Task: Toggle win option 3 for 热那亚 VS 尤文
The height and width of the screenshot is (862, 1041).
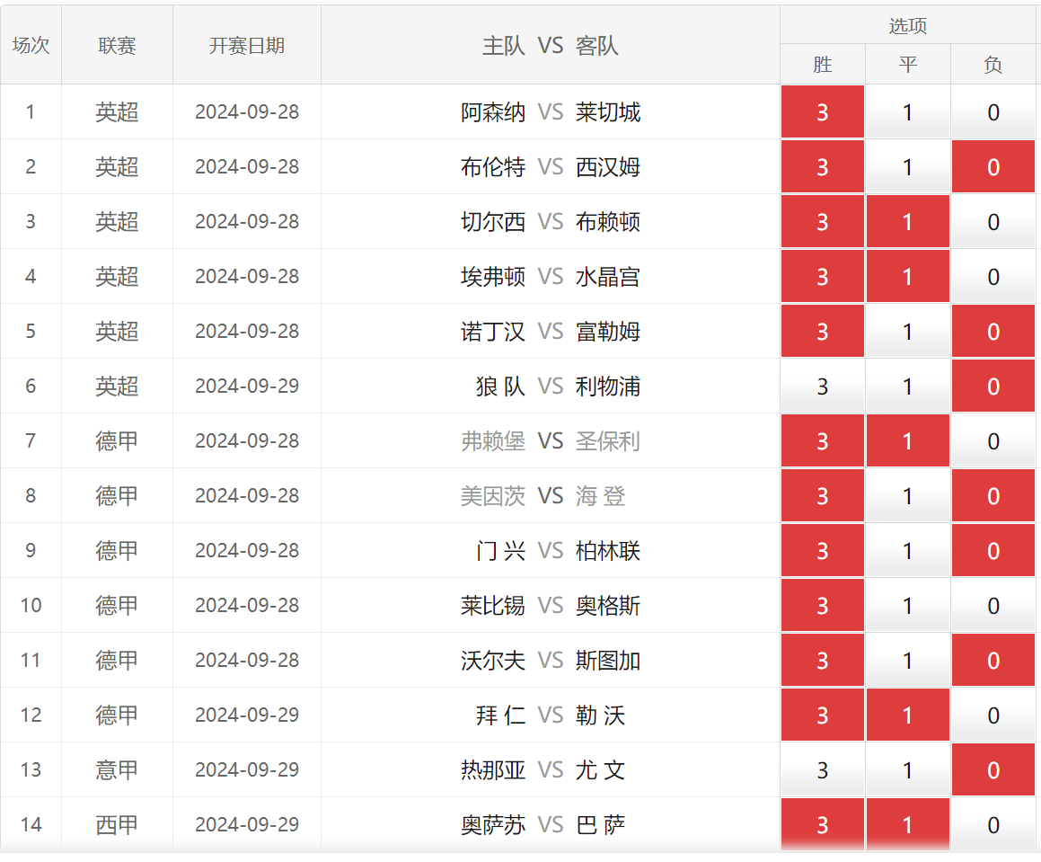Action: coord(823,769)
